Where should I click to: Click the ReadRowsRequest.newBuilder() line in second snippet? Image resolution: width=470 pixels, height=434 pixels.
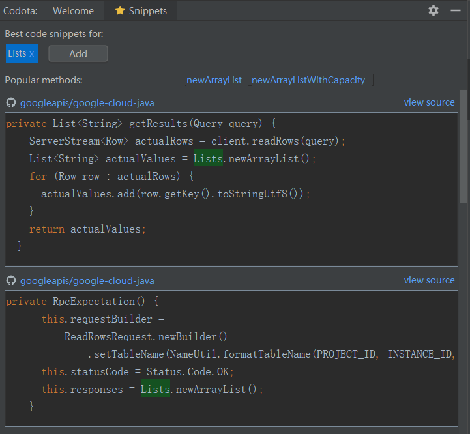(x=145, y=337)
